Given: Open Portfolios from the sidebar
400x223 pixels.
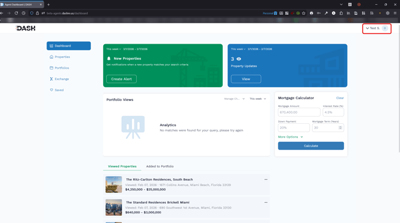Looking at the screenshot, I should (x=59, y=68).
